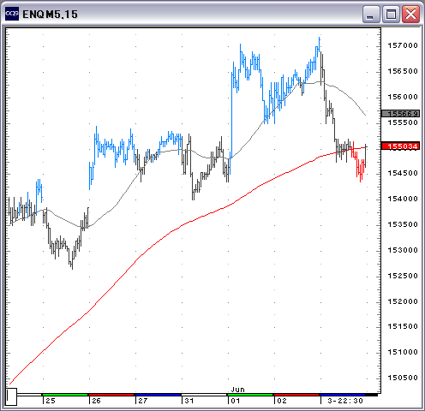425x411 pixels.
Task: Click the Jun month label
Action: click(x=237, y=390)
